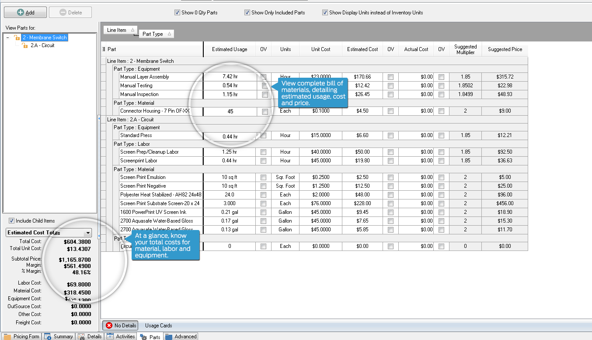The width and height of the screenshot is (592, 340).
Task: Uncheck Show 0 Qty Parts
Action: (178, 13)
